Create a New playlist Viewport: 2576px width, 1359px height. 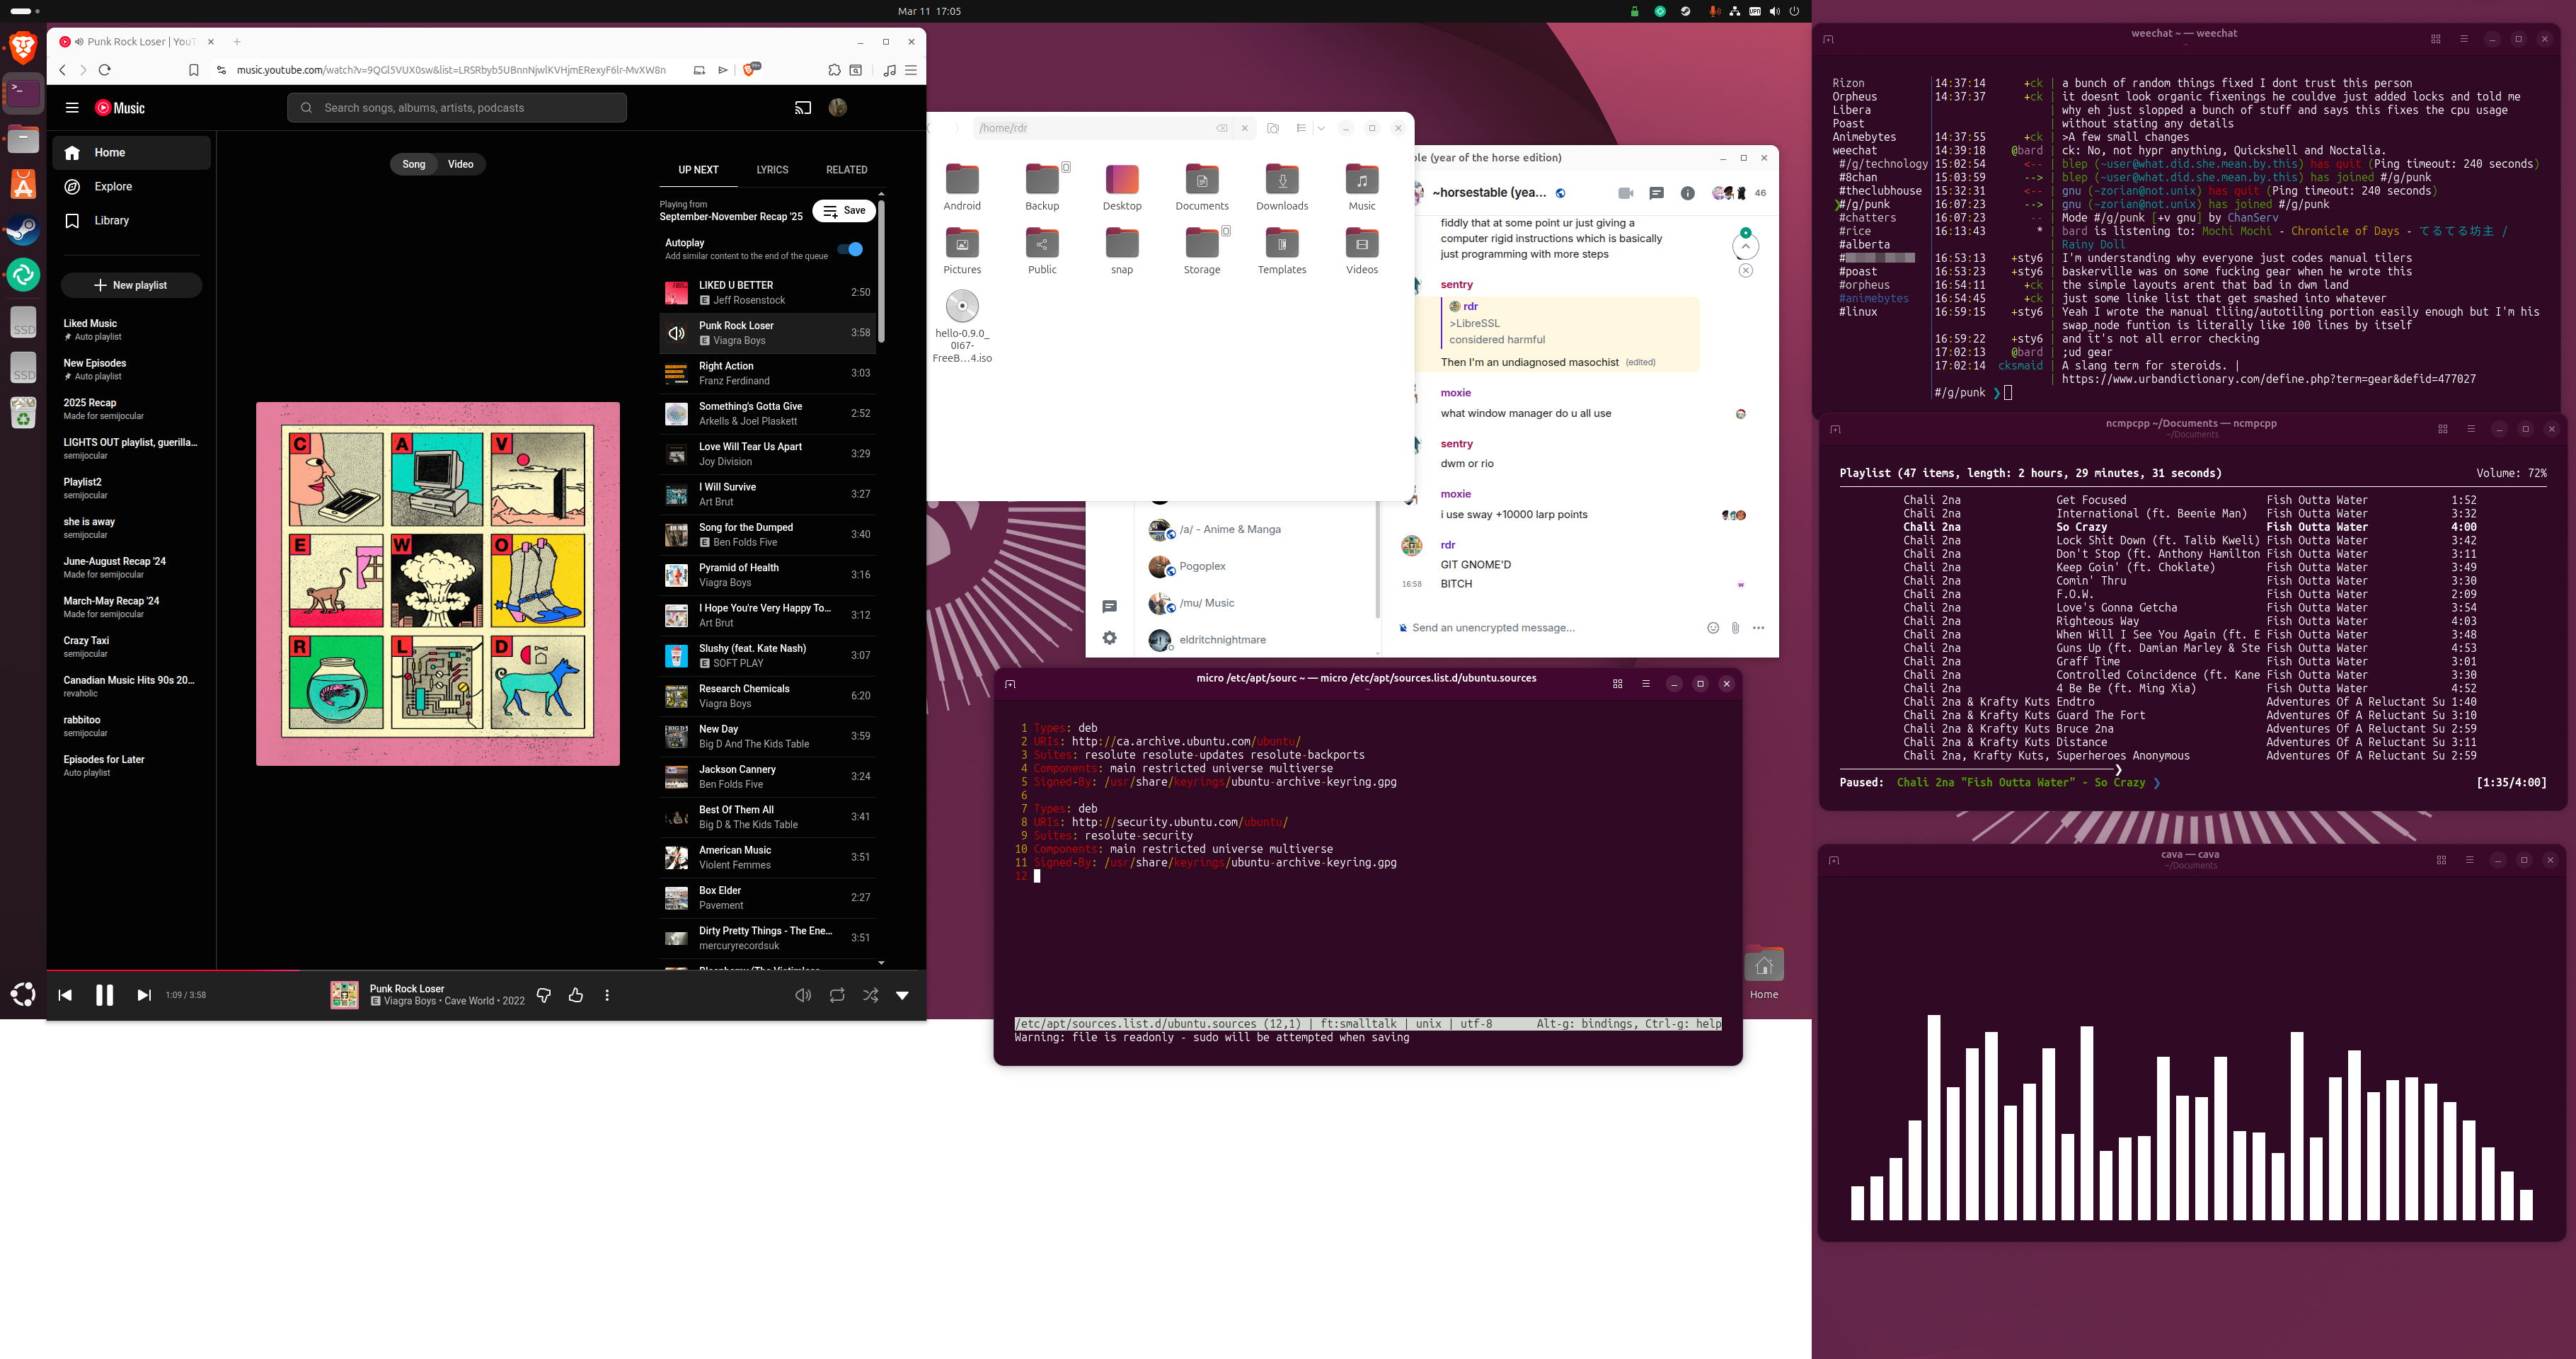tap(131, 286)
